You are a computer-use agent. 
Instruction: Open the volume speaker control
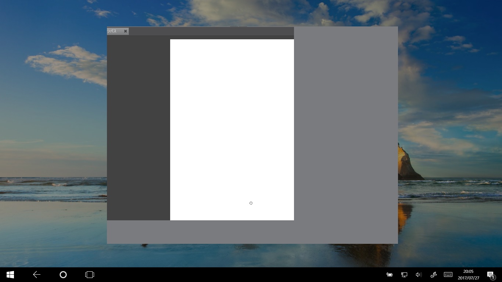[419, 275]
